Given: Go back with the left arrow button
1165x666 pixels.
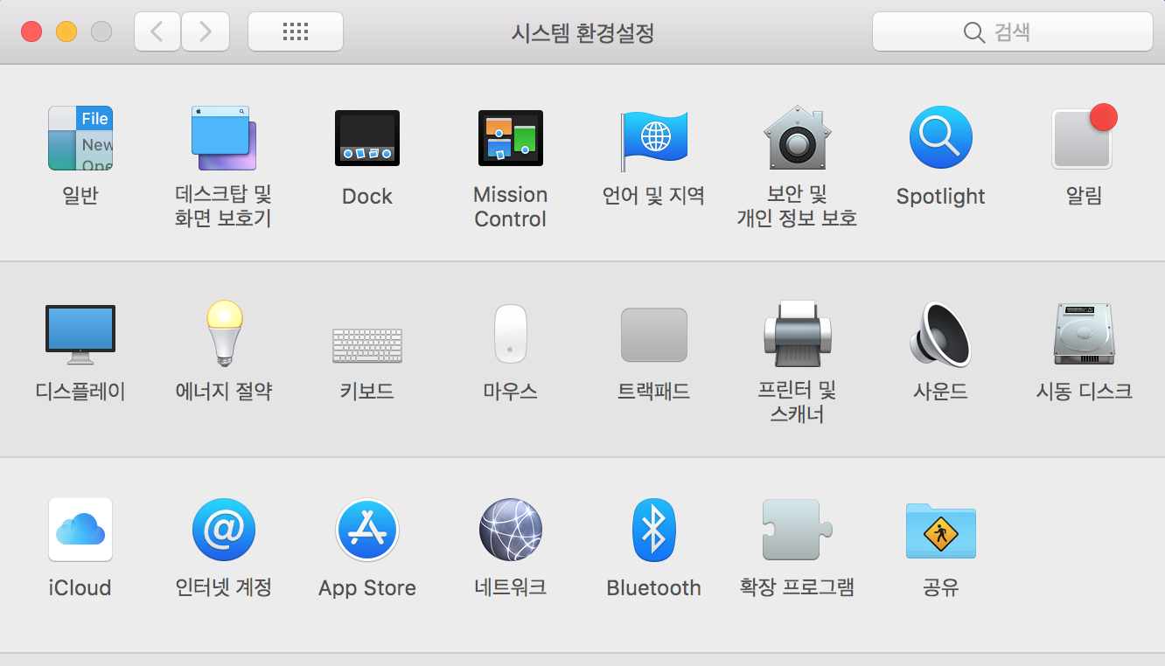Looking at the screenshot, I should [x=157, y=31].
